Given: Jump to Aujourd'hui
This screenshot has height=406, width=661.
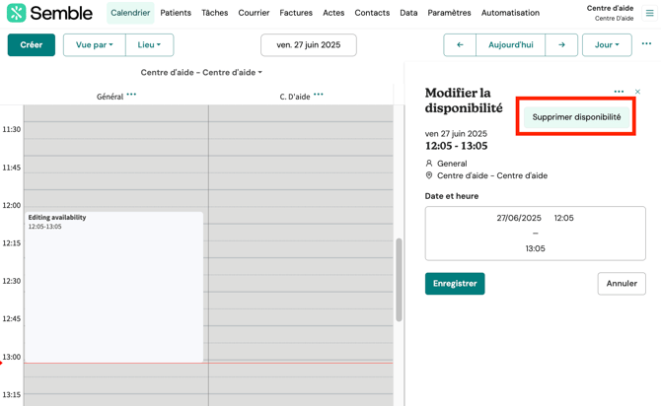Looking at the screenshot, I should 510,44.
